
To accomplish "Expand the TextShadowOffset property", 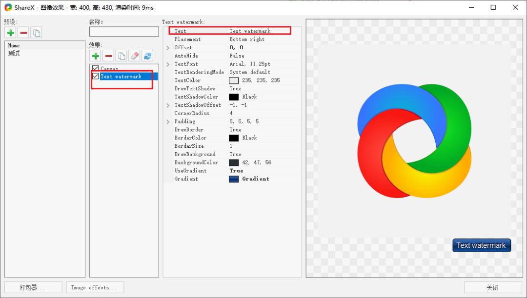I will (x=168, y=105).
